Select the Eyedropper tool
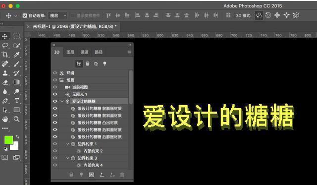Screen dimensions: 317x185 pos(16,55)
